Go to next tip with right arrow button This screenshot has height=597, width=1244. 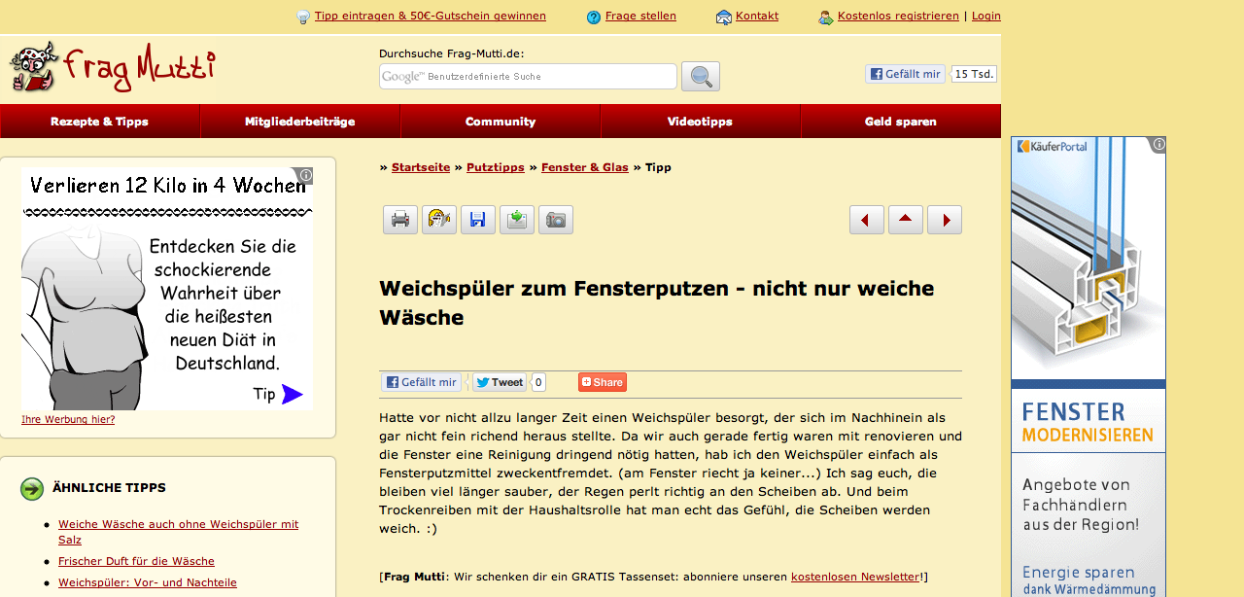[x=944, y=220]
